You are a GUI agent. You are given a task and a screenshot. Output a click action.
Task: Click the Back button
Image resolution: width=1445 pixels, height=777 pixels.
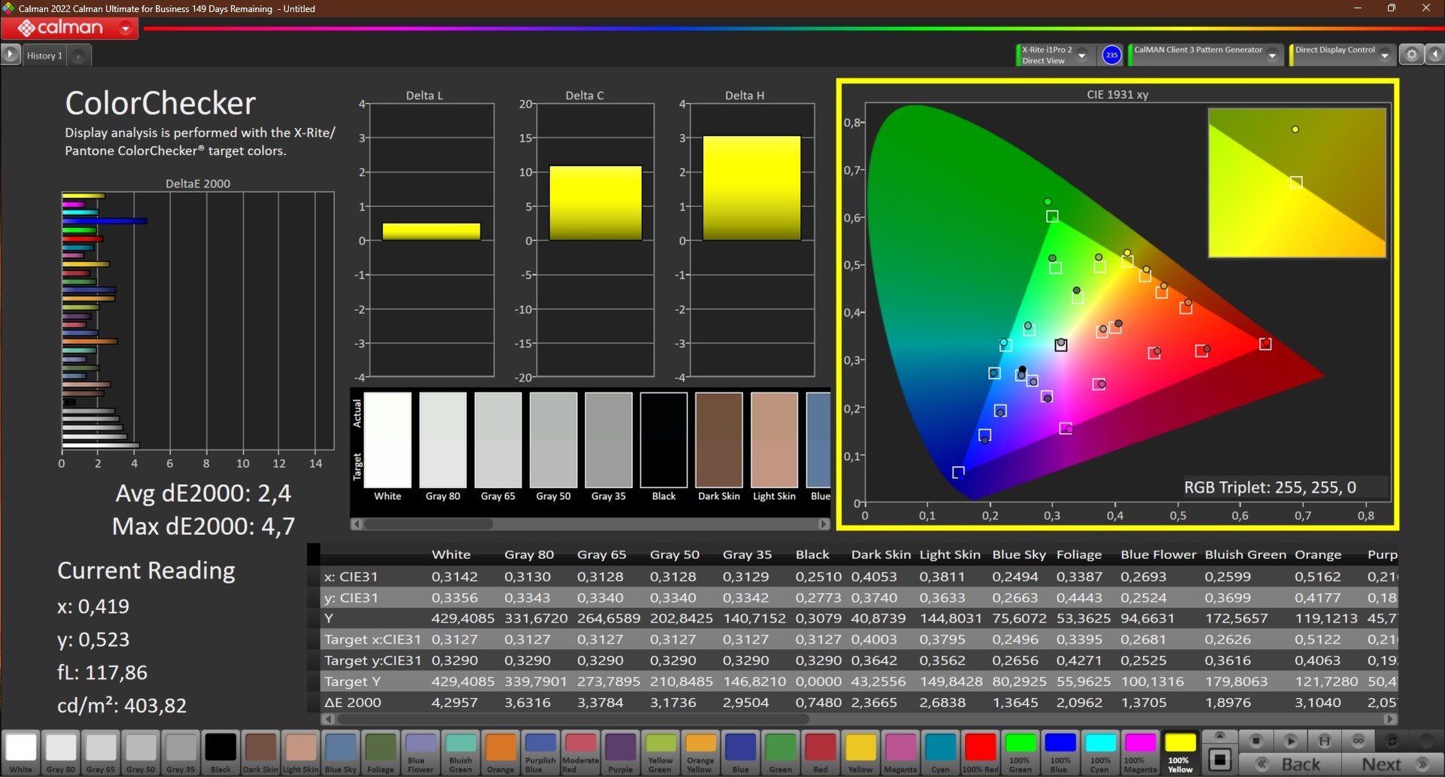point(1300,764)
